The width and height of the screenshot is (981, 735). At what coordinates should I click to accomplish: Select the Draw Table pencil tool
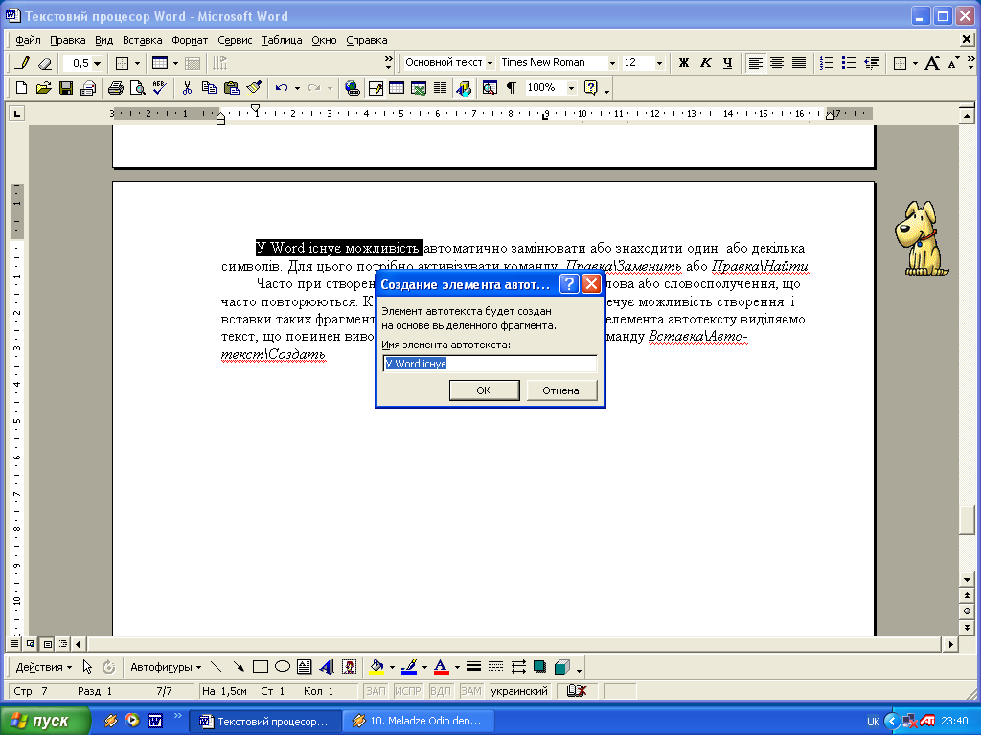point(22,63)
